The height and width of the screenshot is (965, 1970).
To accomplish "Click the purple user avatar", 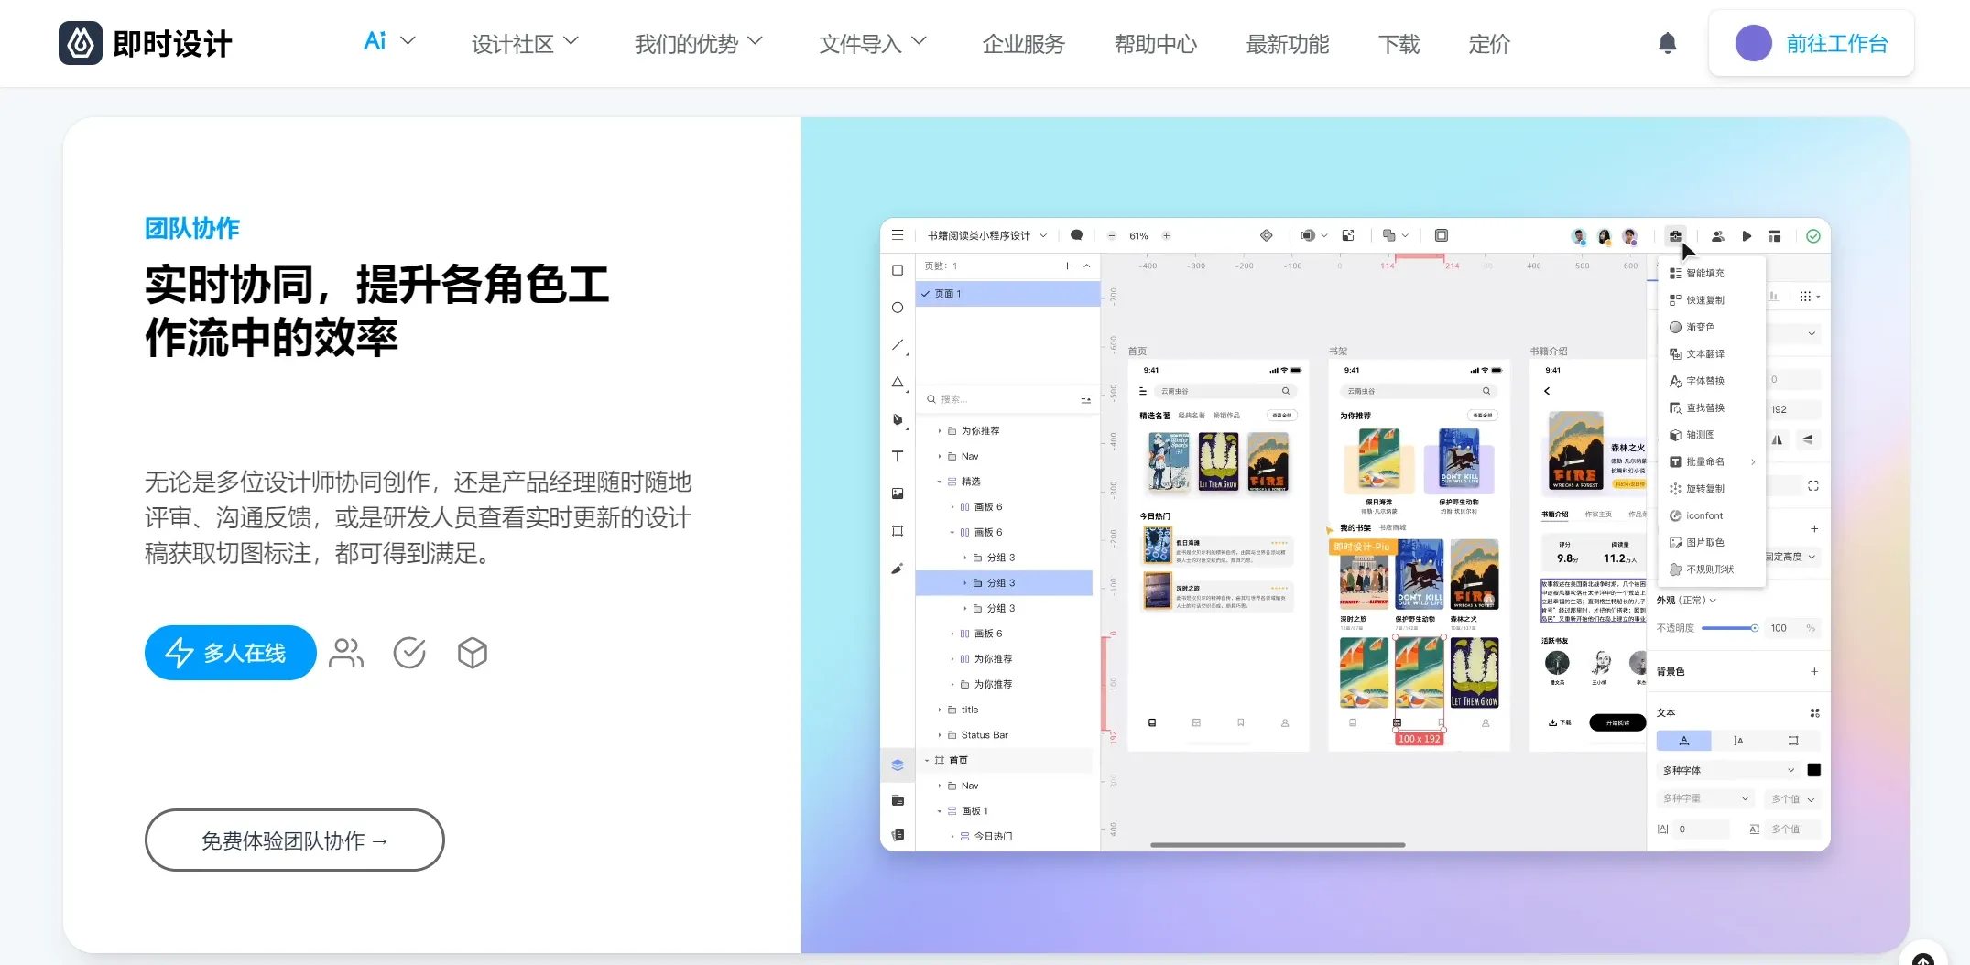I will tap(1753, 43).
